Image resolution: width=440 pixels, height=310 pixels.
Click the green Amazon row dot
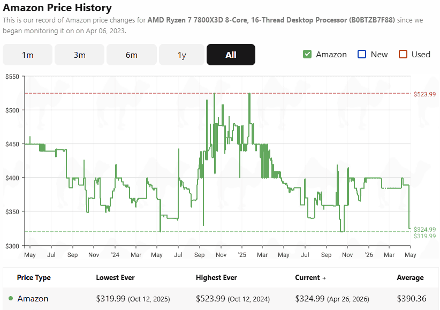pos(11,298)
